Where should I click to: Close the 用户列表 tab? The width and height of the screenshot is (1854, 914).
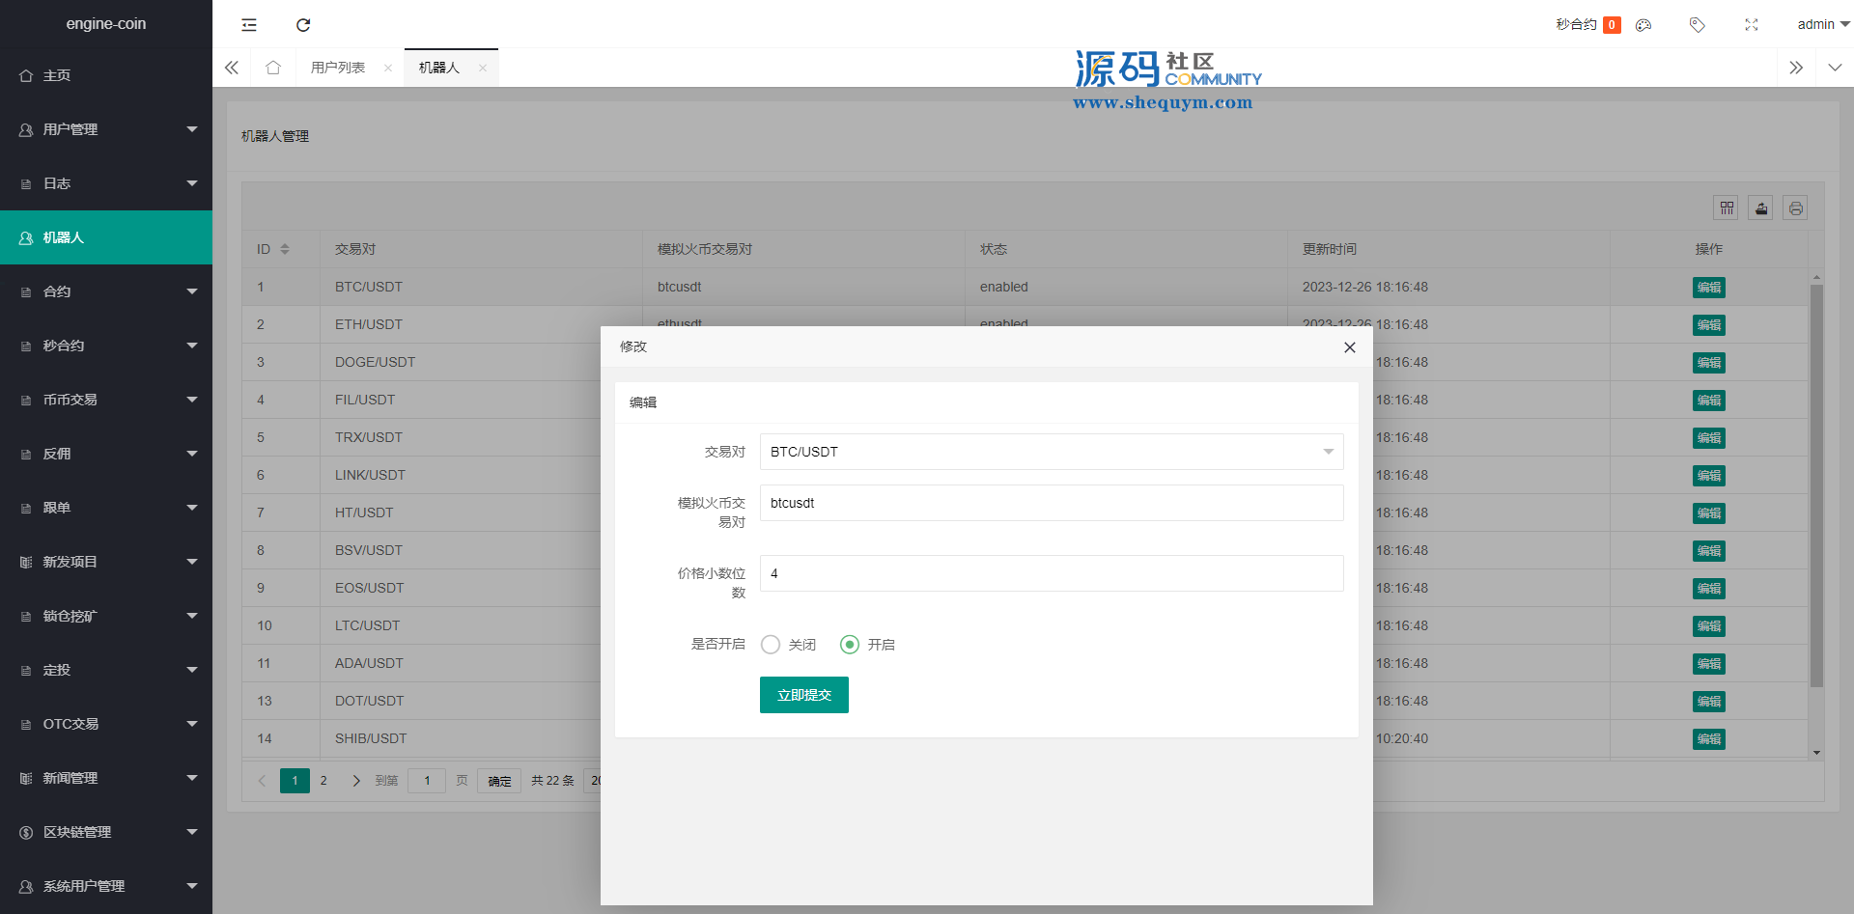[388, 68]
